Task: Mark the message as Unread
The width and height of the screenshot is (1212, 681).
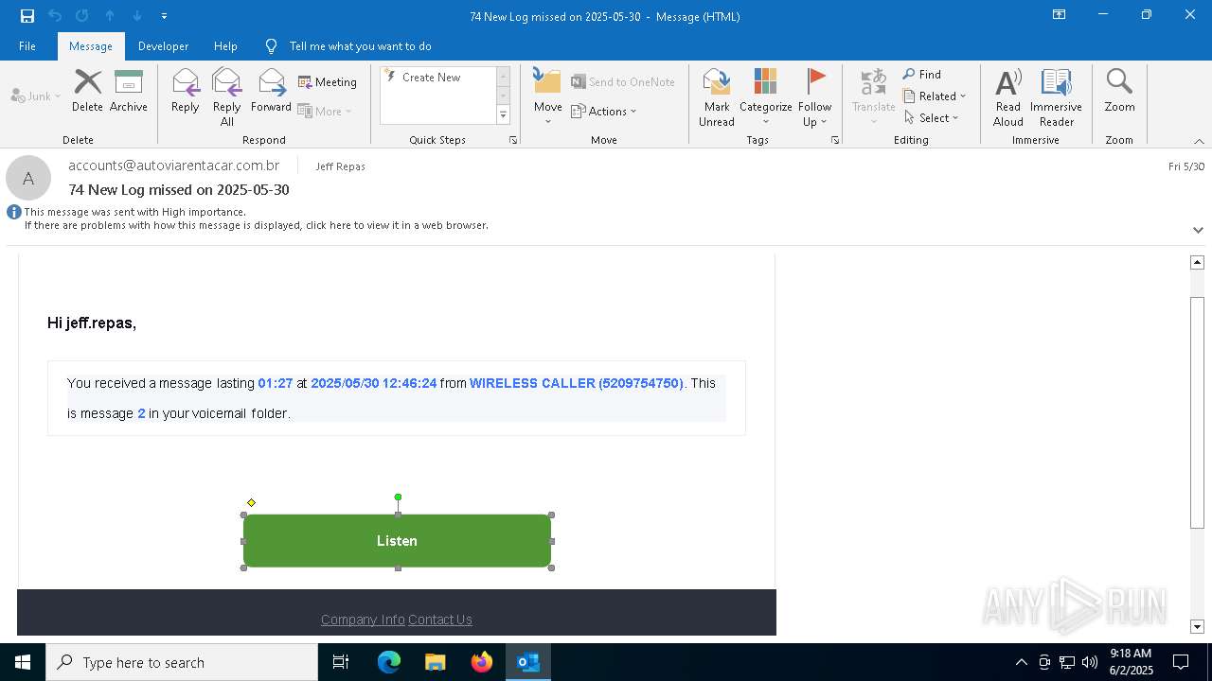Action: pos(717,97)
